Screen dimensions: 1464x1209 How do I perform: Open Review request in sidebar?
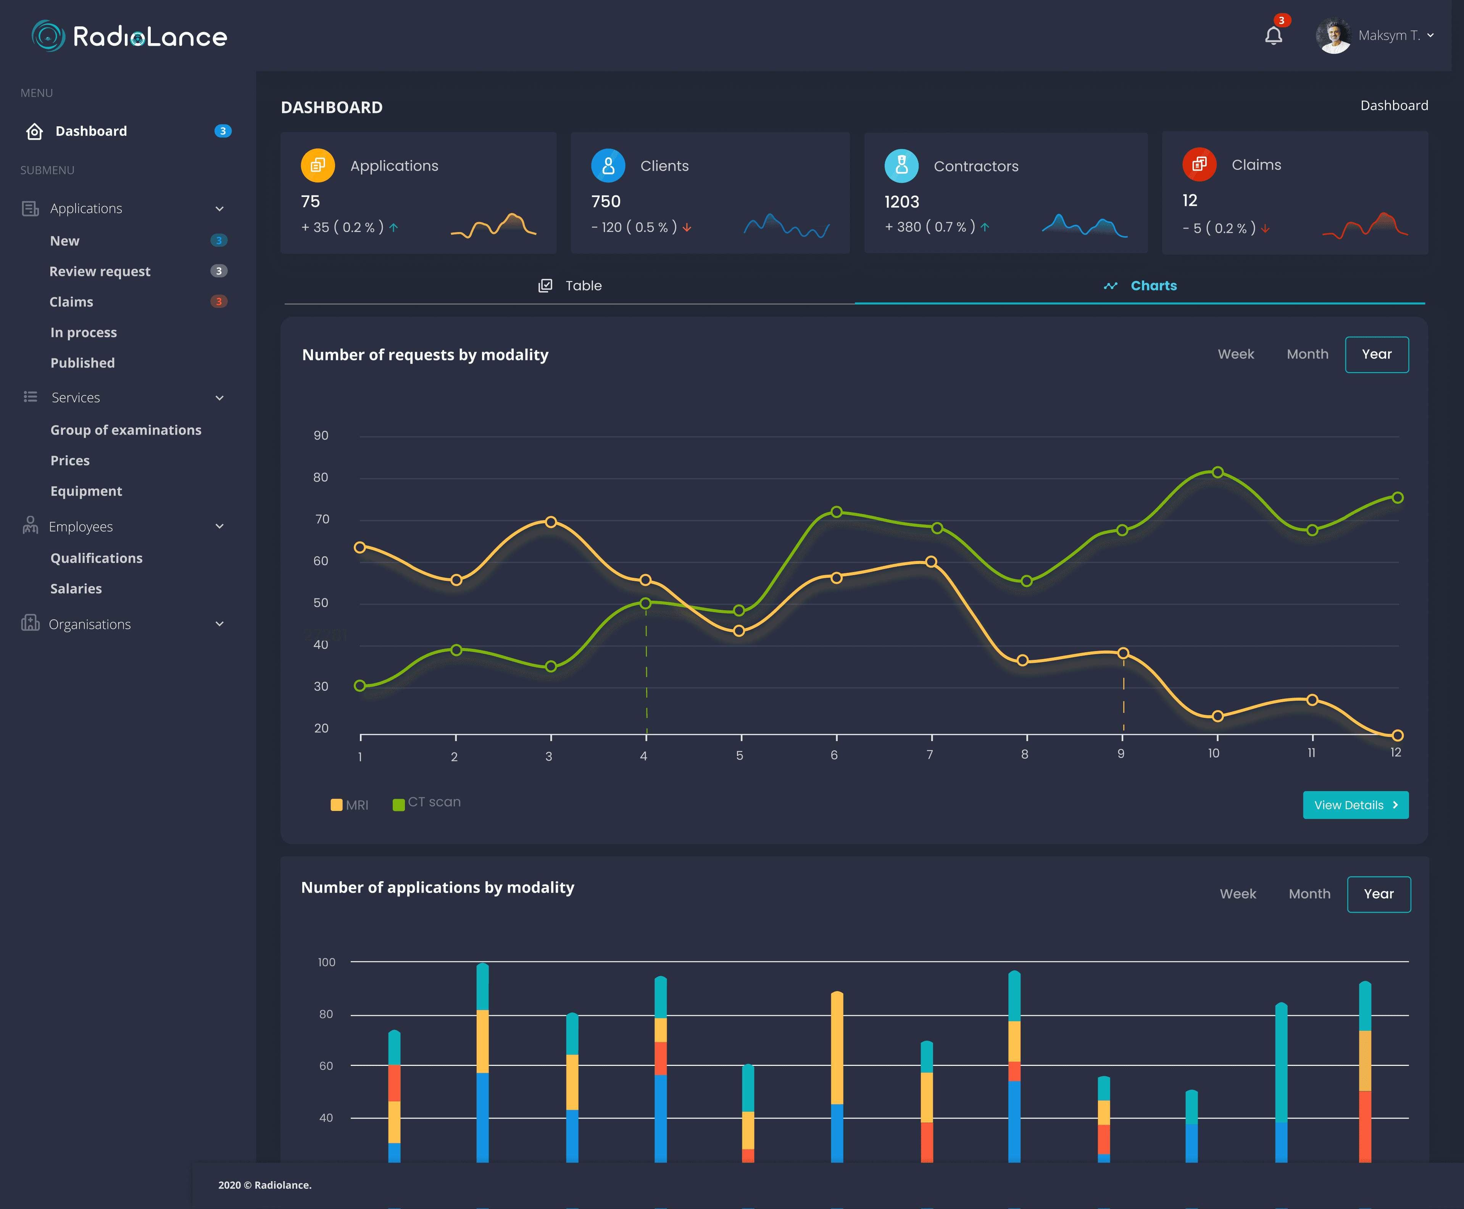tap(100, 271)
